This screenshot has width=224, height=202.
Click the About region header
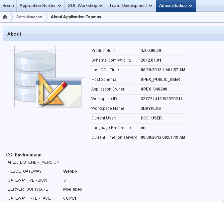pos(113,34)
